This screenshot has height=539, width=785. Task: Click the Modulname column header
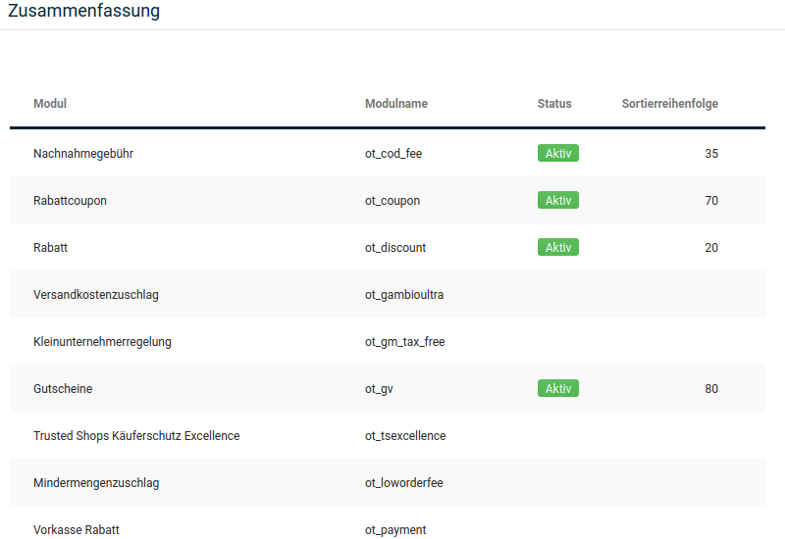point(396,104)
